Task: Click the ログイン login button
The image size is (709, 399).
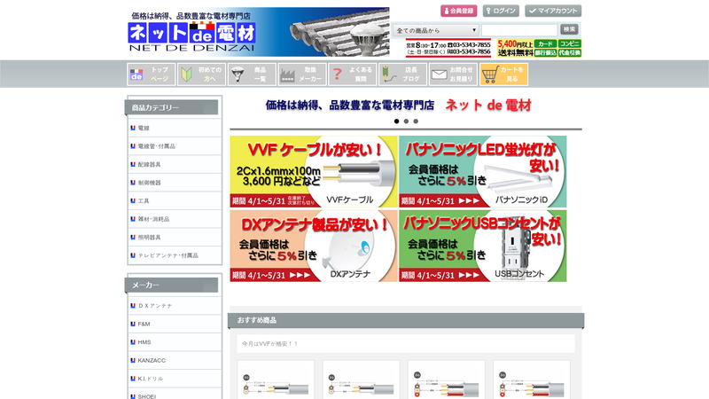Action: 501,11
